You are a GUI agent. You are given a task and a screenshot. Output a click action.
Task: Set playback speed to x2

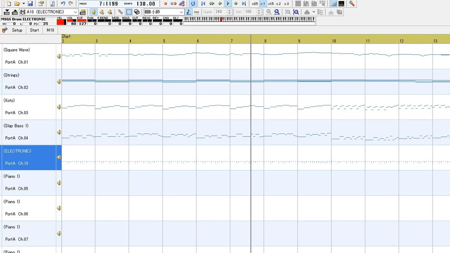278,4
